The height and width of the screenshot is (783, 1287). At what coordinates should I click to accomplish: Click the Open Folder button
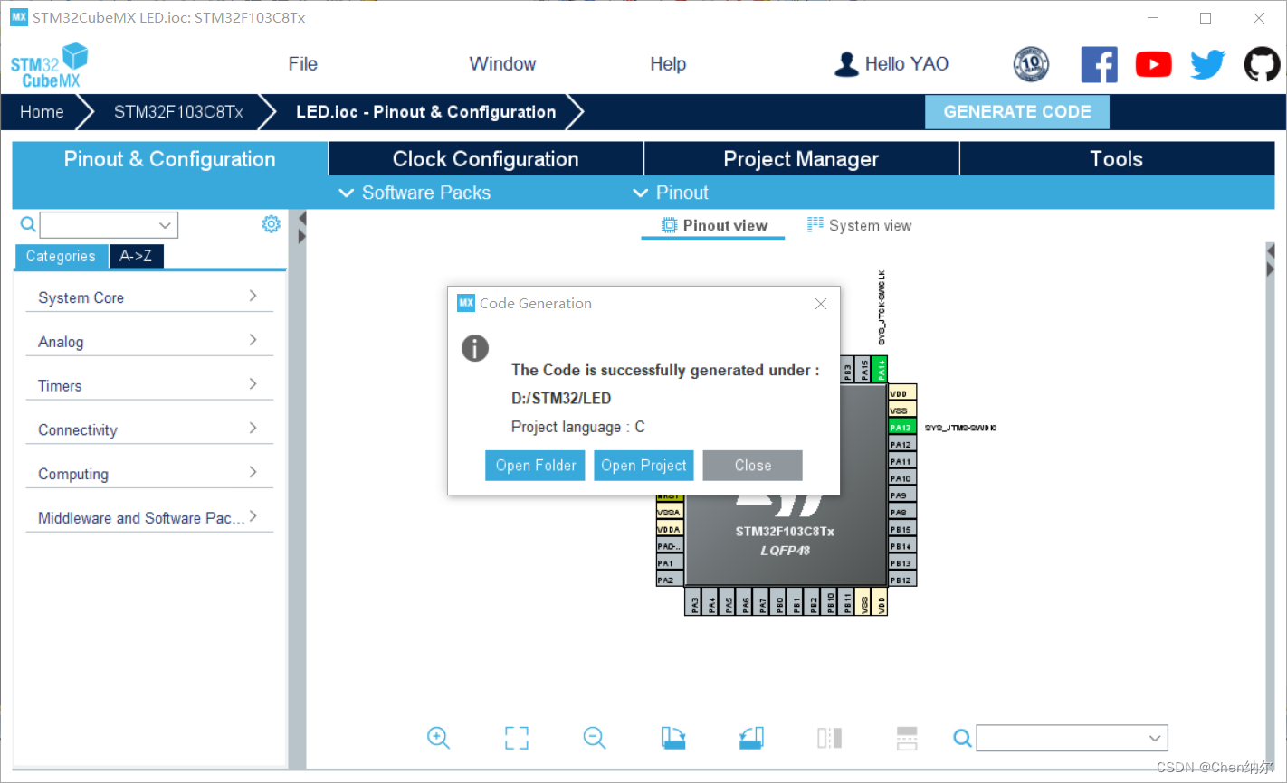point(535,466)
